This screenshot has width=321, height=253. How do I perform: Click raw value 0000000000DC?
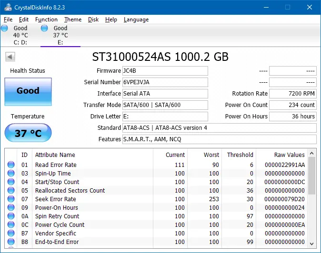[284, 182]
